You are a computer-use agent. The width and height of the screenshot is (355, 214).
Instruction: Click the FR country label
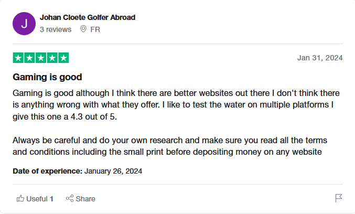pos(95,29)
